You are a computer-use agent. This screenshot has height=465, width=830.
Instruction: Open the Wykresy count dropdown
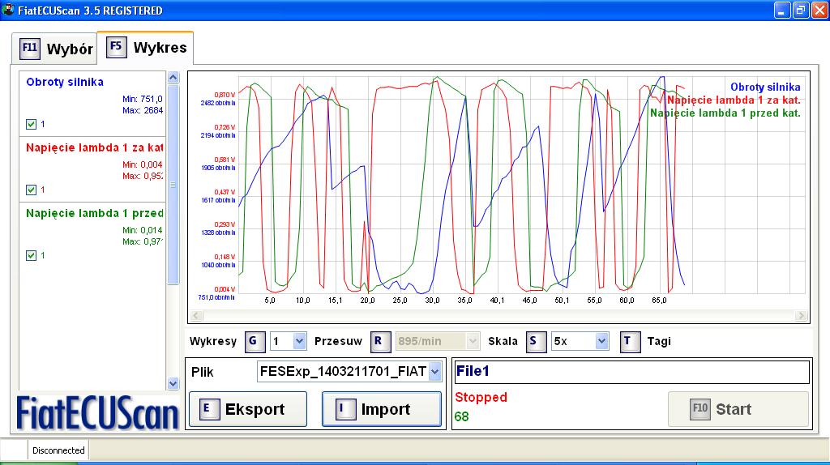299,341
